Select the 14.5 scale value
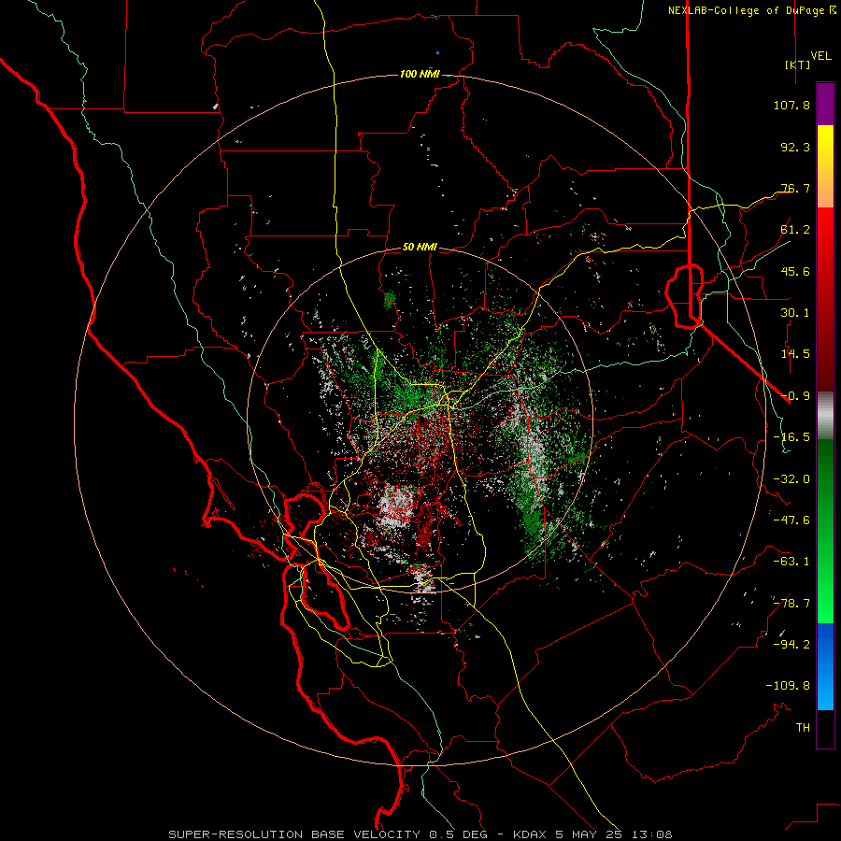Viewport: 841px width, 841px height. (x=795, y=354)
